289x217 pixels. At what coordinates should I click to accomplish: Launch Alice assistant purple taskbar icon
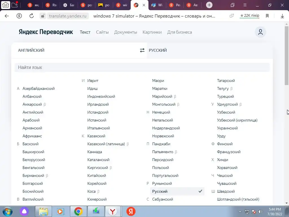coord(24,211)
